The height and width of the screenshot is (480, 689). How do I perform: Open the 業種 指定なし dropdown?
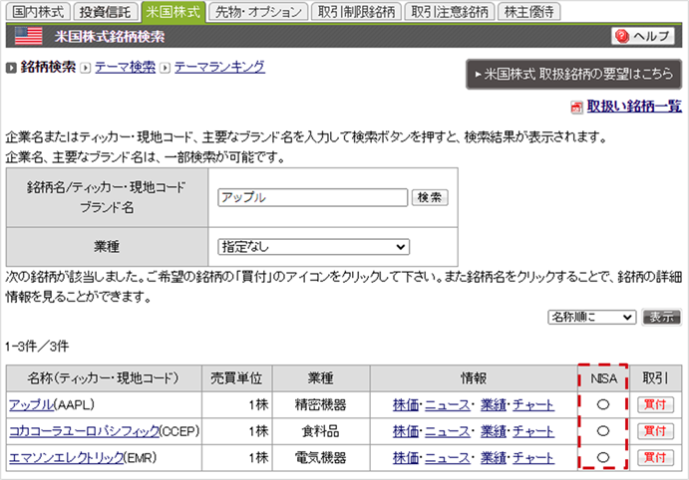pyautogui.click(x=314, y=247)
